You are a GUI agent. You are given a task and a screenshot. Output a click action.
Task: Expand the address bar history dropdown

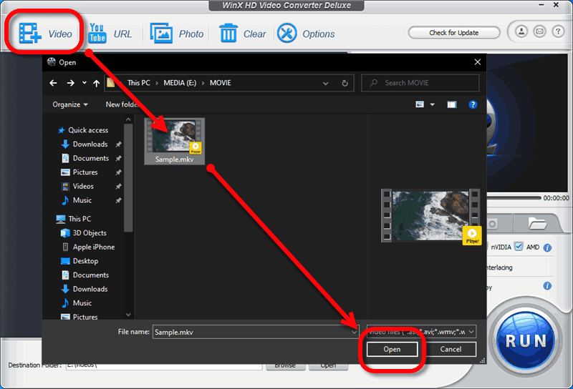coord(325,83)
